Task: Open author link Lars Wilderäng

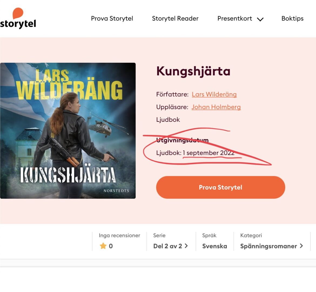Action: click(214, 94)
